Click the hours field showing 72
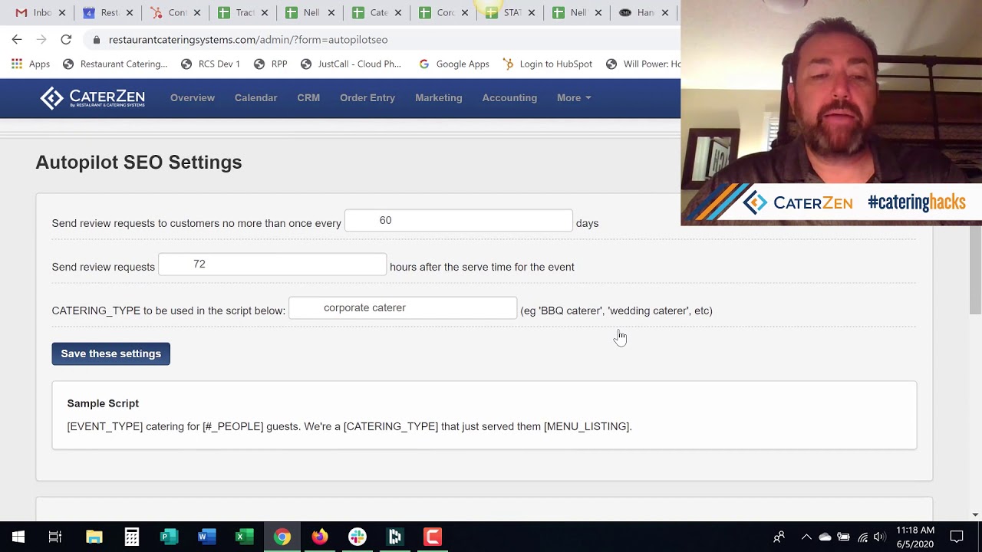This screenshot has height=552, width=982. (272, 264)
